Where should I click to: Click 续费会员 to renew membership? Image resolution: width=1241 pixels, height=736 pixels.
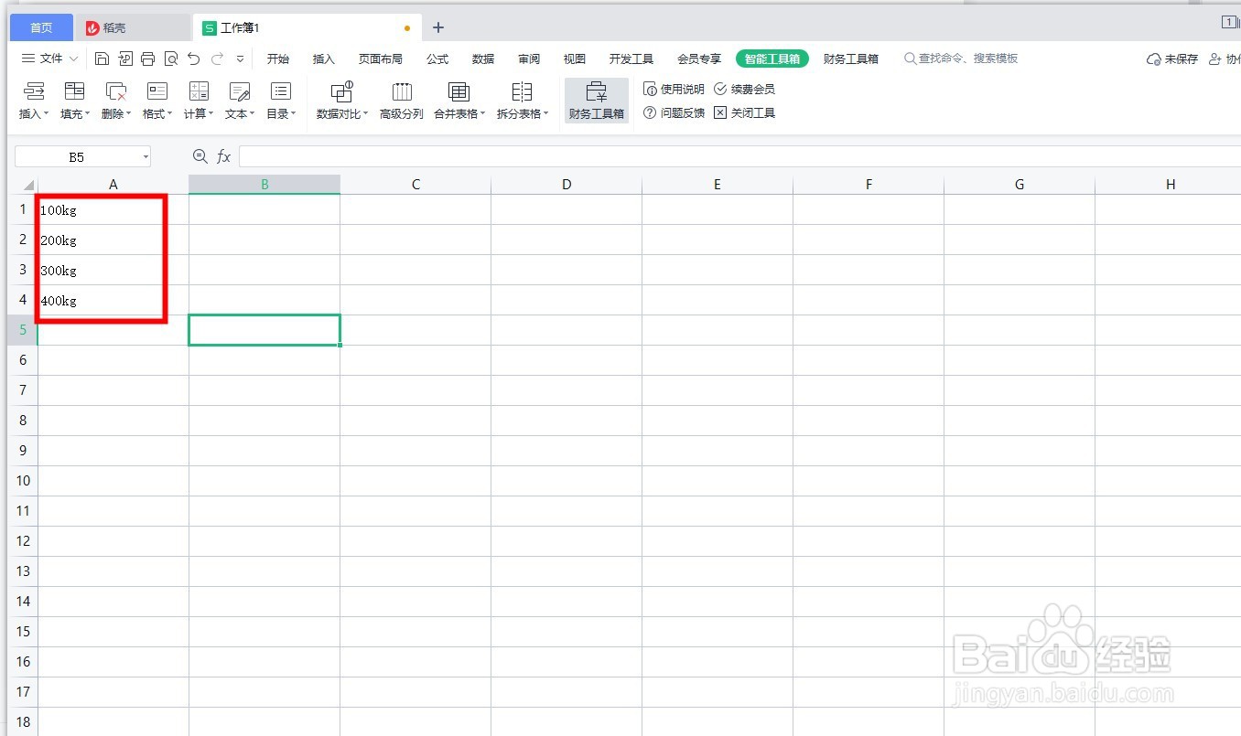[x=744, y=89]
